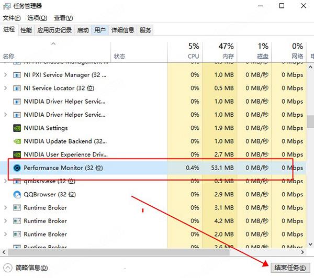314x278 pixels.
Task: Click the horizontal scrollbar right arrow
Action: [x=302, y=252]
